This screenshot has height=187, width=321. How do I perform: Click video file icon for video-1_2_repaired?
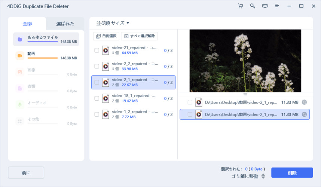coord(106,114)
